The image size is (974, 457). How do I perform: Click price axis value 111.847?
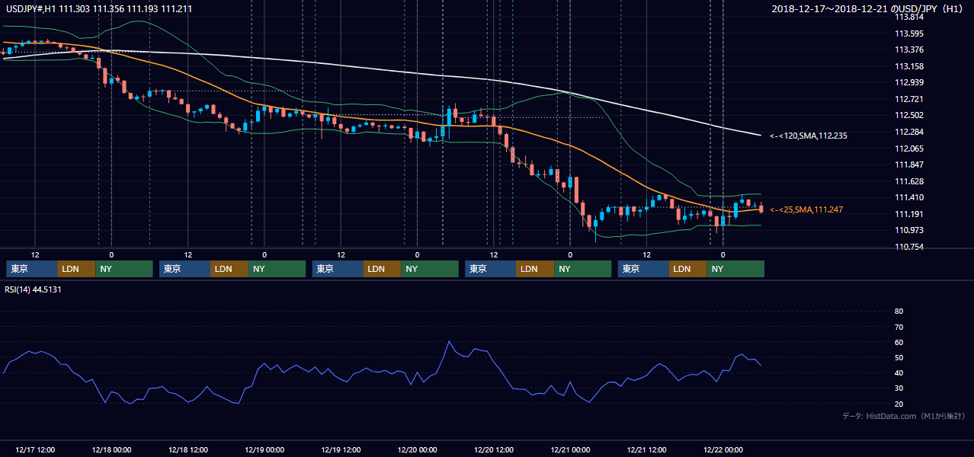(909, 165)
